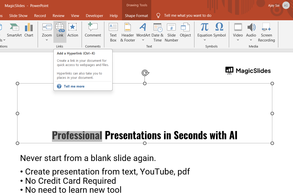The image size is (293, 196).
Task: Click the help question mark icon in tooltip
Action: click(59, 86)
